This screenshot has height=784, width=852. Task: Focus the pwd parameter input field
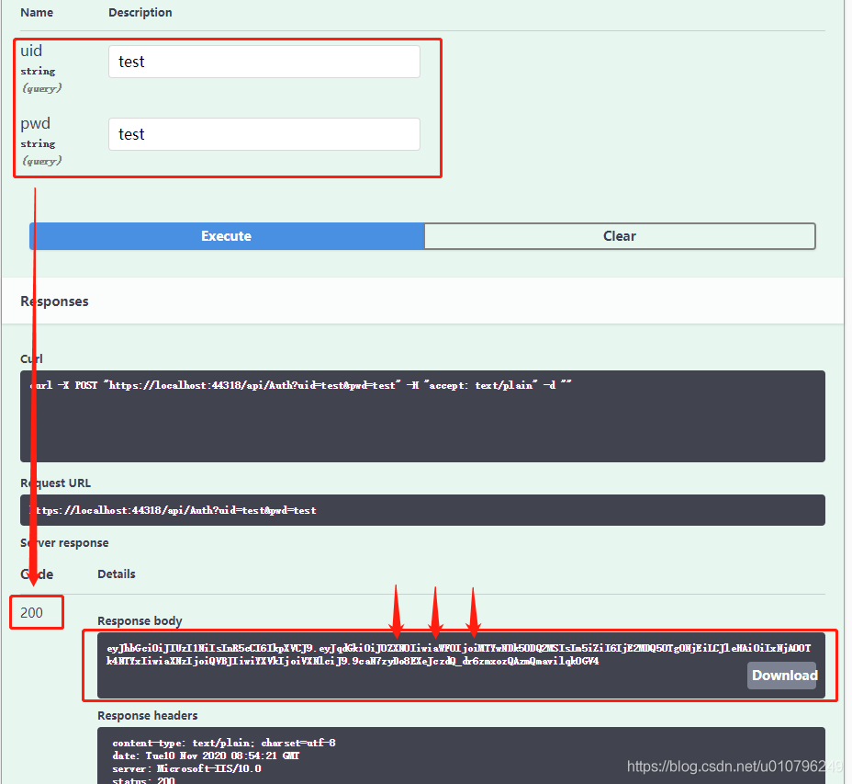click(x=263, y=134)
